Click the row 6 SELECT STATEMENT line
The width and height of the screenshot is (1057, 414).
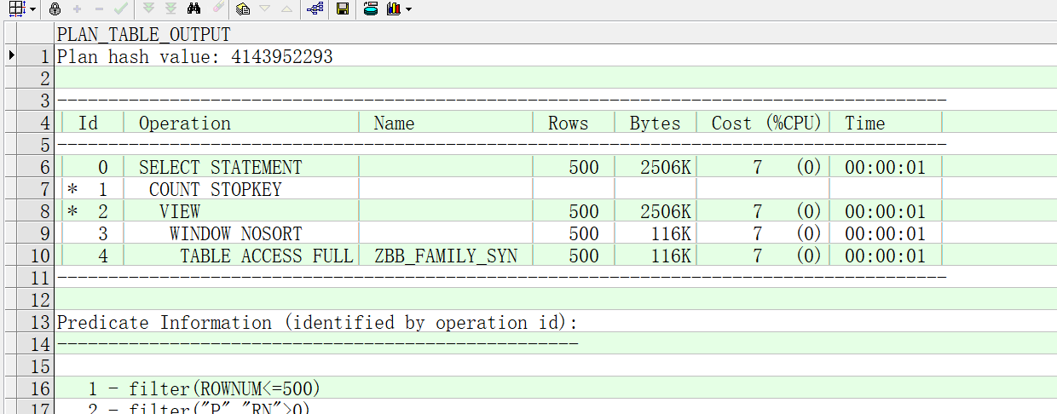click(220, 167)
